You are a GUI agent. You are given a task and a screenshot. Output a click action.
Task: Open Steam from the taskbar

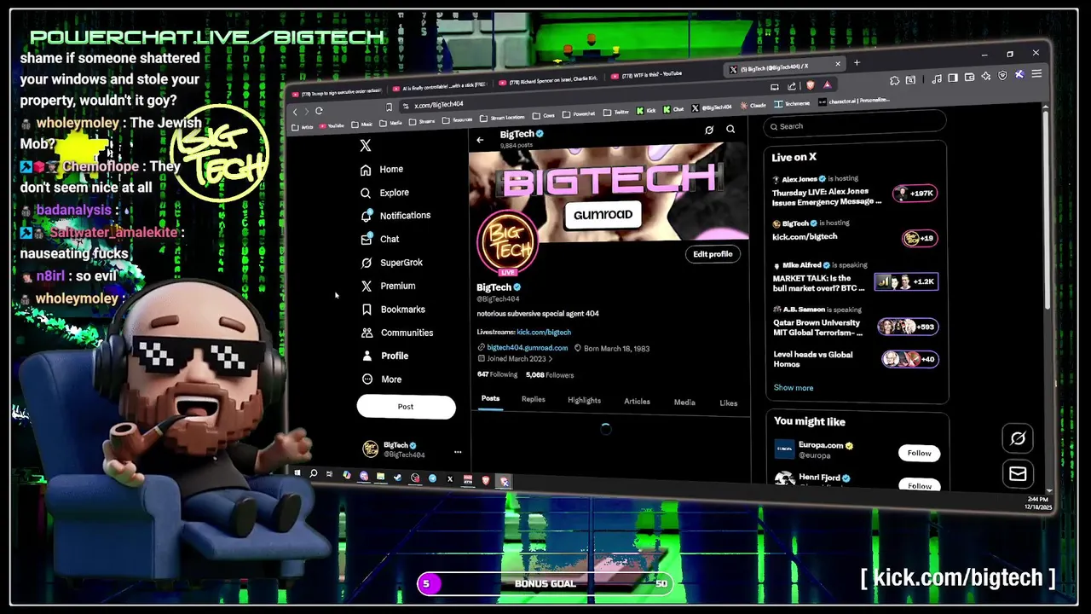pyautogui.click(x=397, y=478)
